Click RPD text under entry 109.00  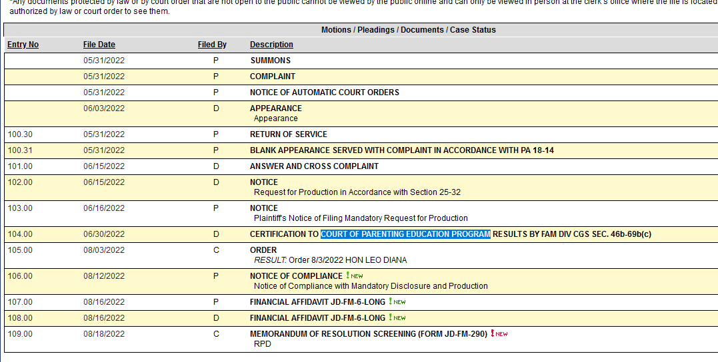(x=263, y=344)
